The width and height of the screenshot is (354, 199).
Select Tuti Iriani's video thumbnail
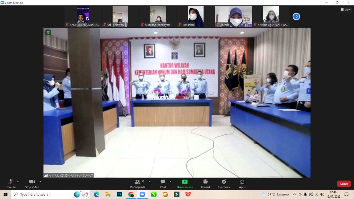tap(196, 17)
